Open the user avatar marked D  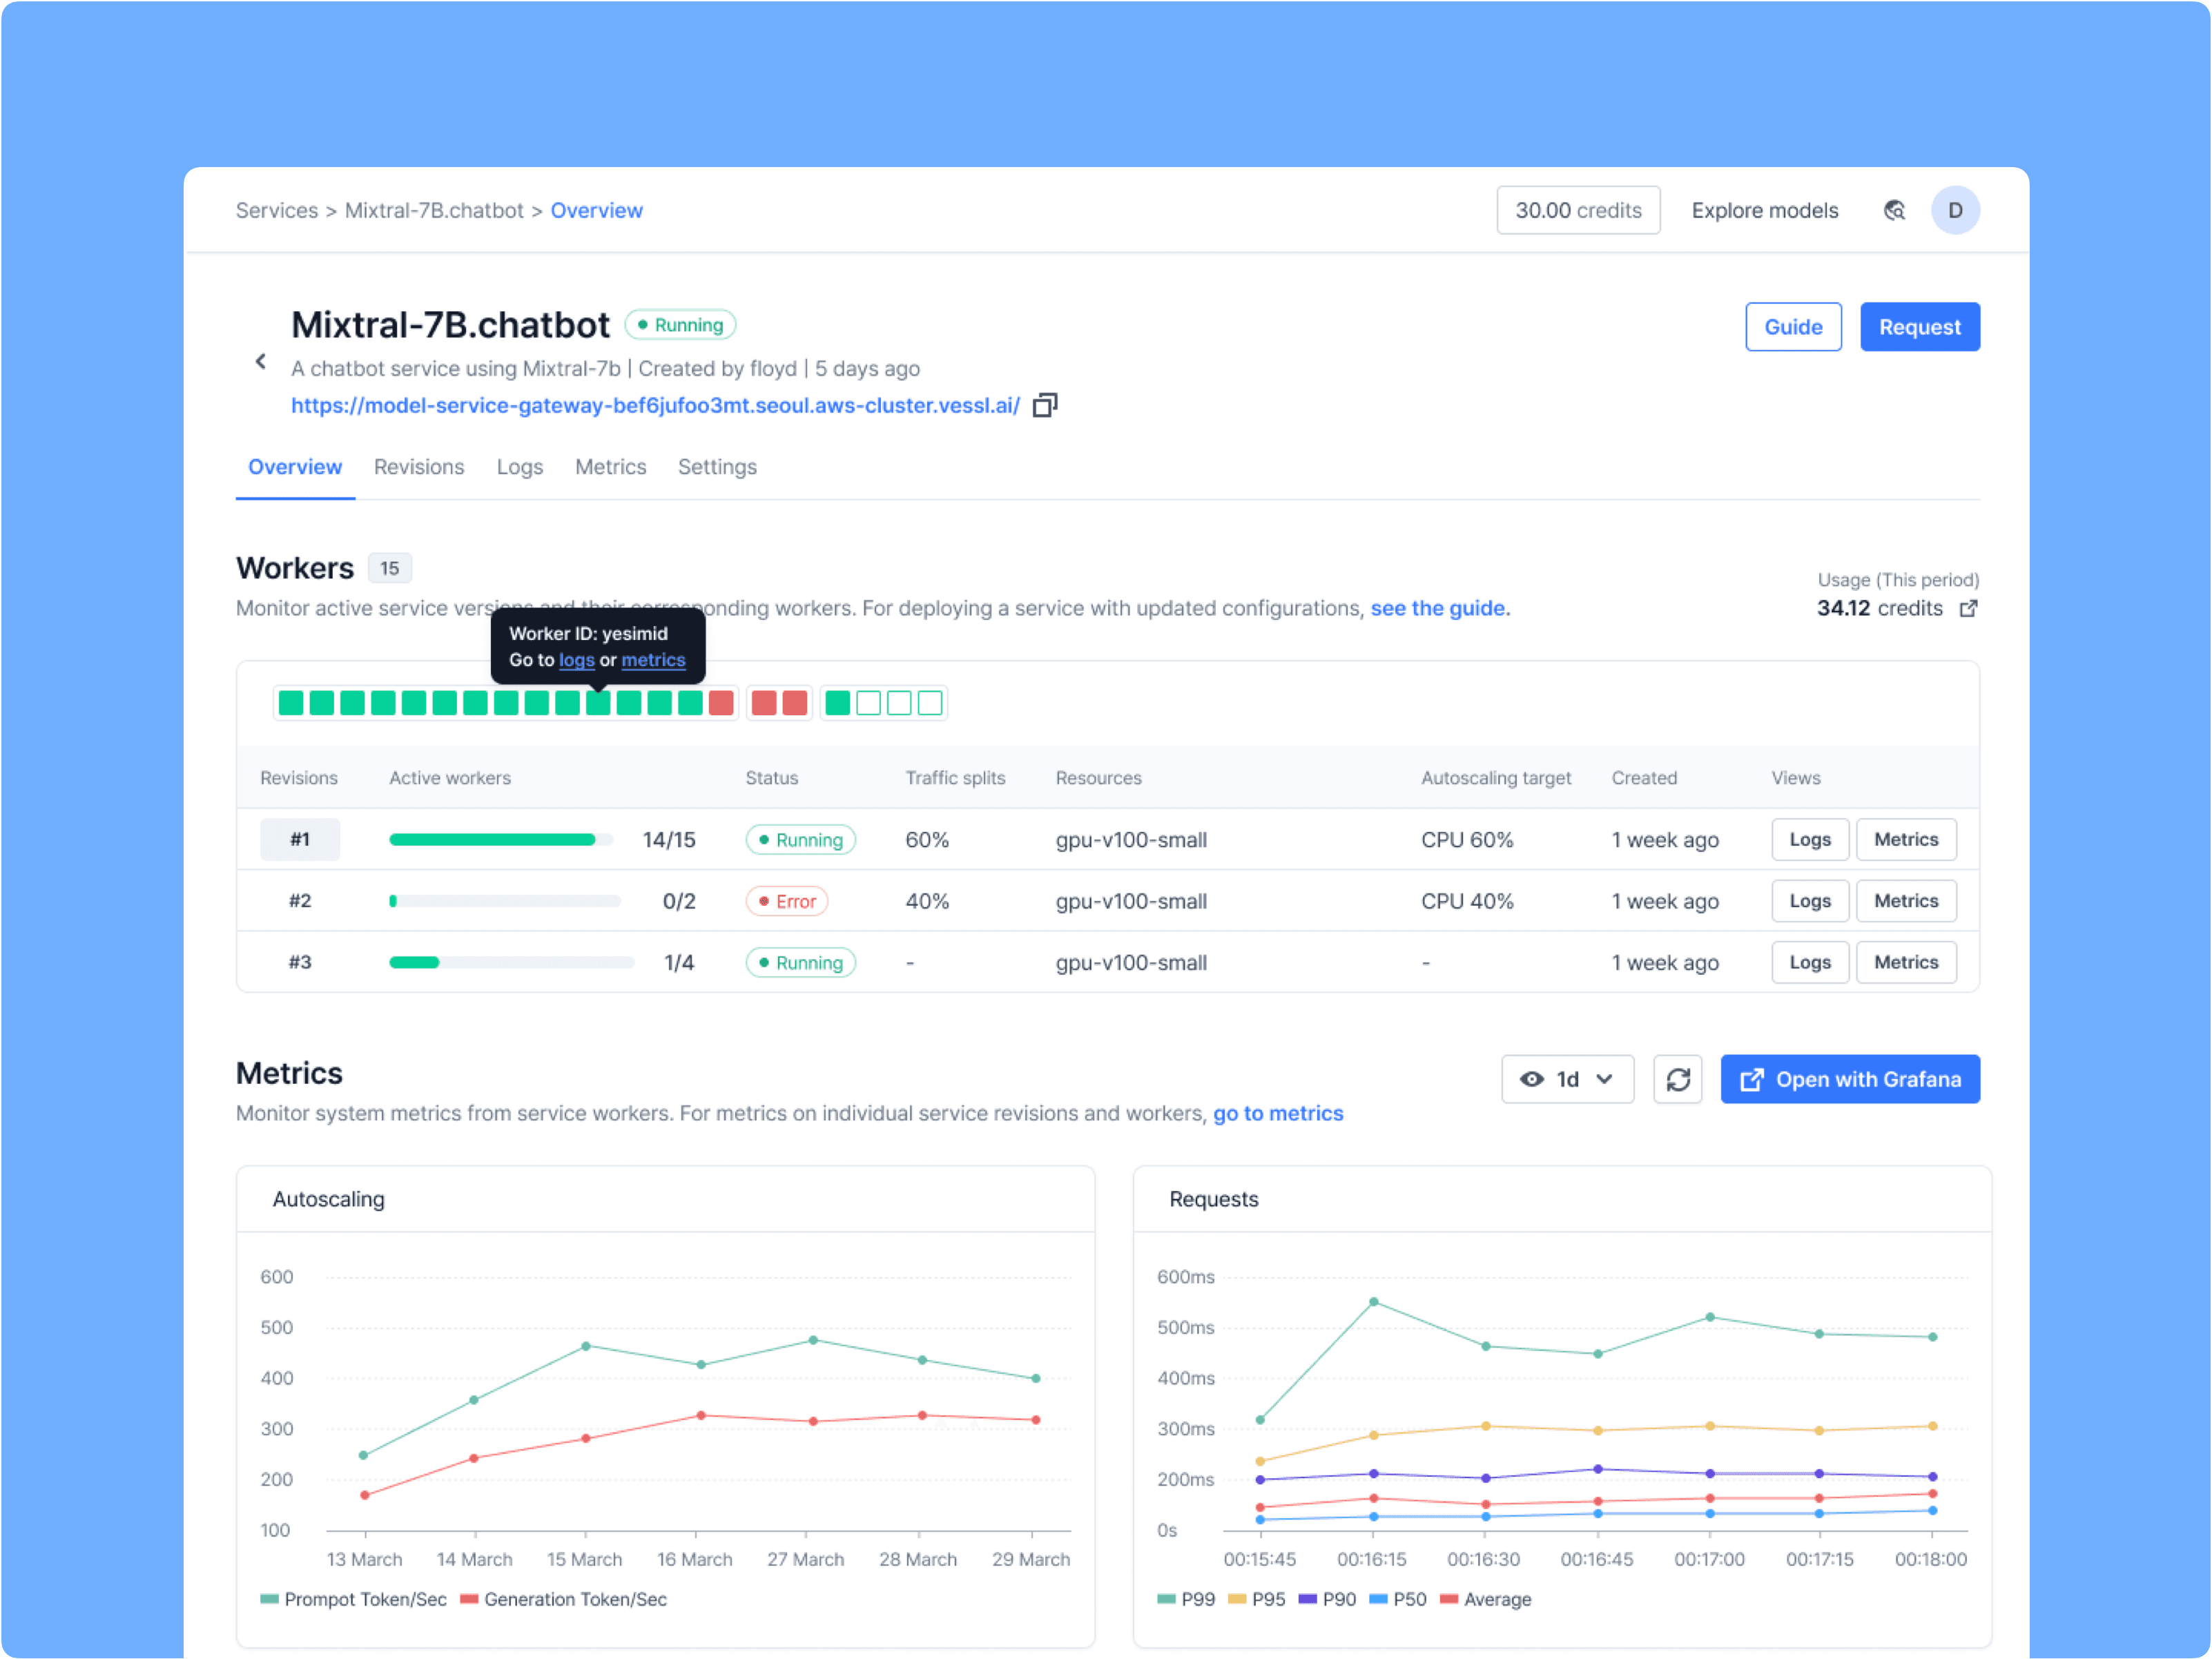click(1956, 210)
